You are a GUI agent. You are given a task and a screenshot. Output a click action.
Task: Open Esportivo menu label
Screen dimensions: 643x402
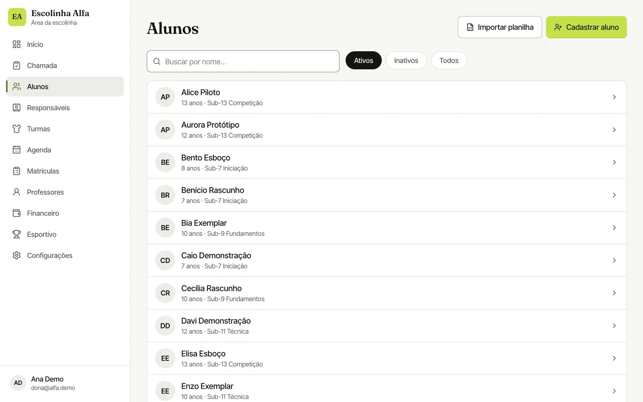pyautogui.click(x=42, y=234)
